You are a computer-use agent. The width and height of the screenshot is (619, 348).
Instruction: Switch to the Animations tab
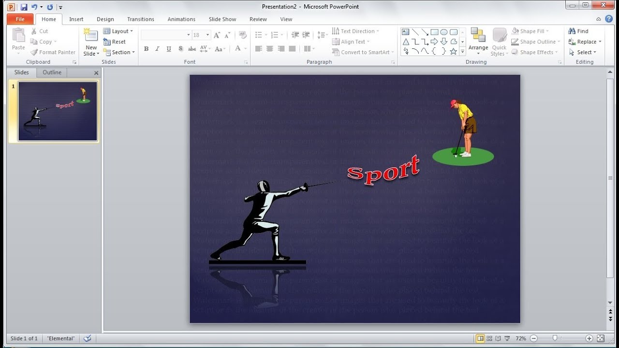click(x=181, y=19)
